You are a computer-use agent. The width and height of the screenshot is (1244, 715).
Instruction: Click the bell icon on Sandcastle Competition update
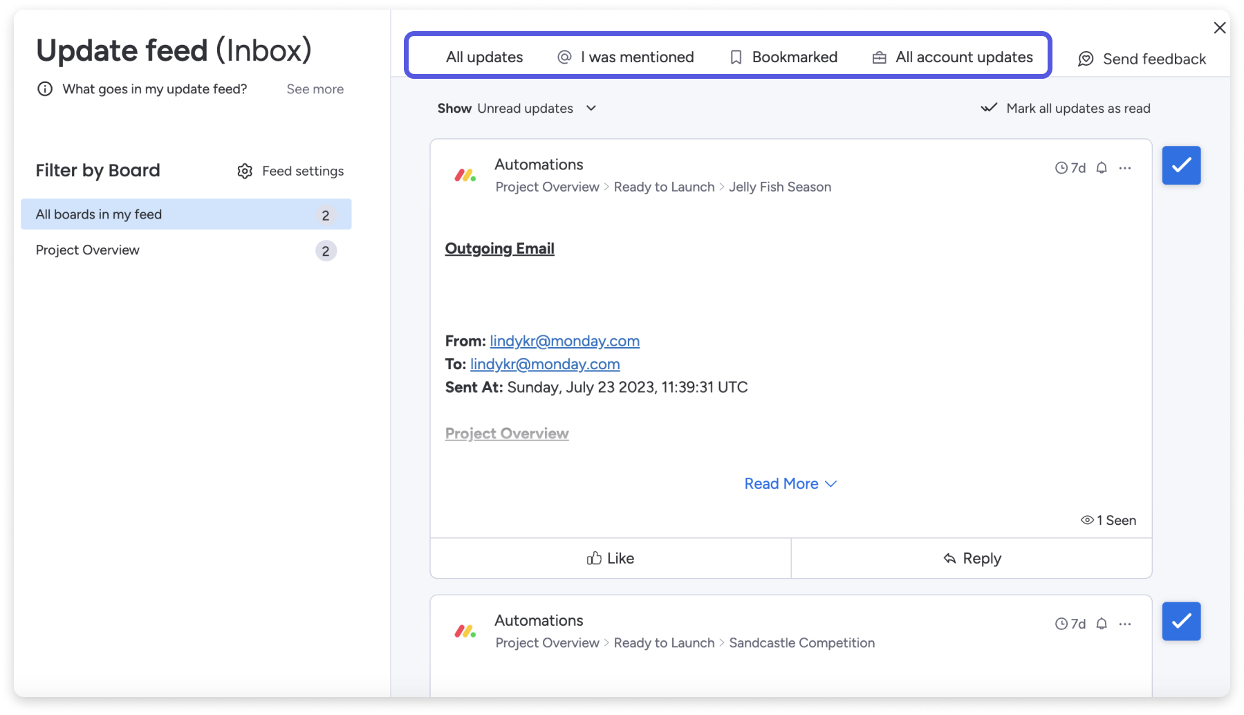(x=1102, y=624)
